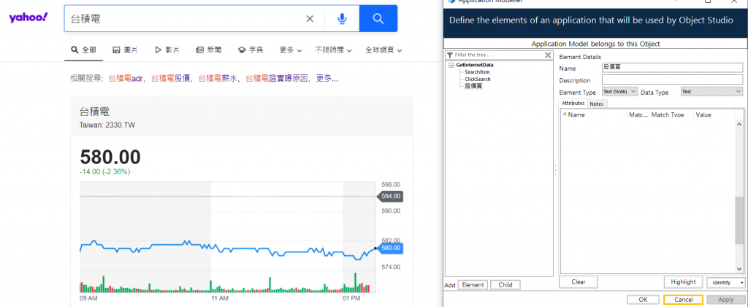The height and width of the screenshot is (307, 748).
Task: Click the 594.00 previous close marker
Action: [x=390, y=196]
